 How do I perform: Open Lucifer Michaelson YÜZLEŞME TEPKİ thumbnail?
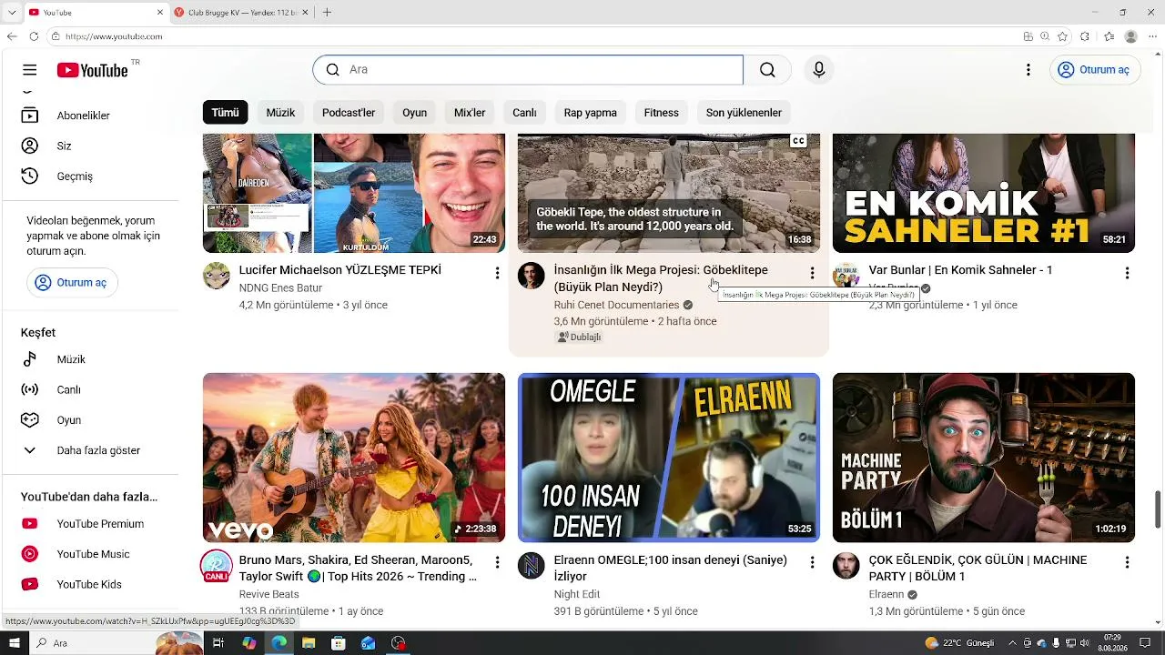(x=354, y=193)
